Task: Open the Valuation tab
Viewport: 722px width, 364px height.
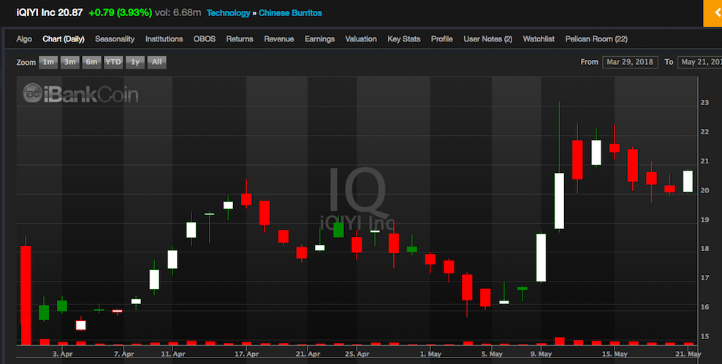Action: point(361,39)
